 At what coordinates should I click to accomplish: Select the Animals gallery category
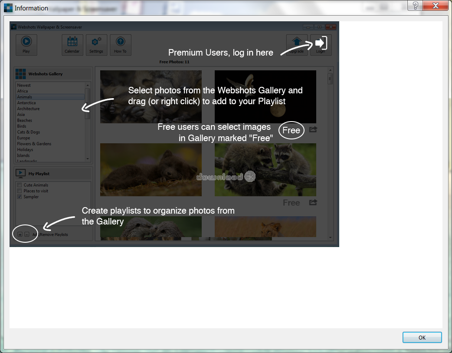click(50, 97)
